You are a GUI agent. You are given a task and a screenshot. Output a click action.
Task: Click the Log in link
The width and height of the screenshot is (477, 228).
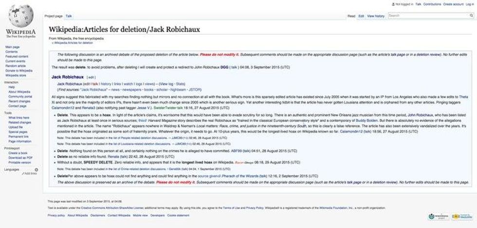469,4
